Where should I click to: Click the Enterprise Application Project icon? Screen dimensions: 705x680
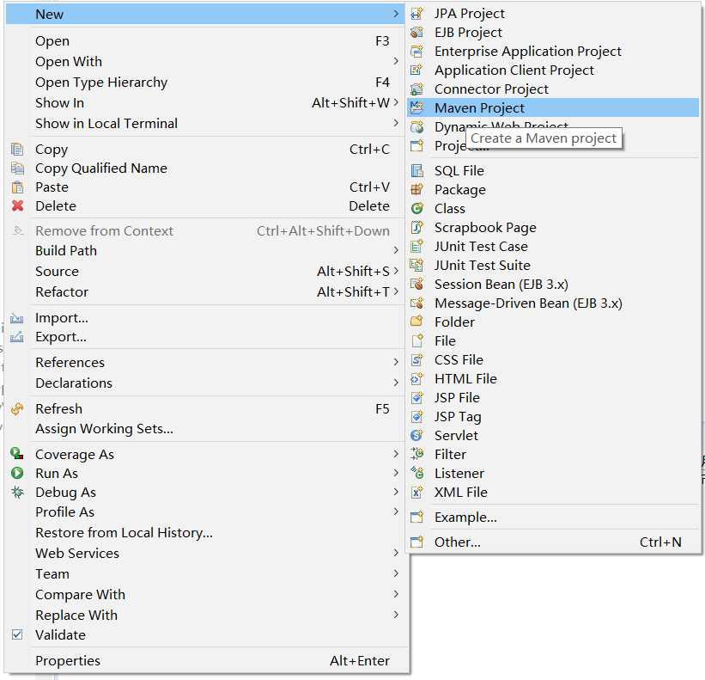pos(416,52)
